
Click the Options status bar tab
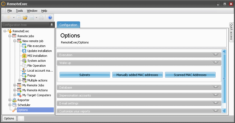click(9, 118)
